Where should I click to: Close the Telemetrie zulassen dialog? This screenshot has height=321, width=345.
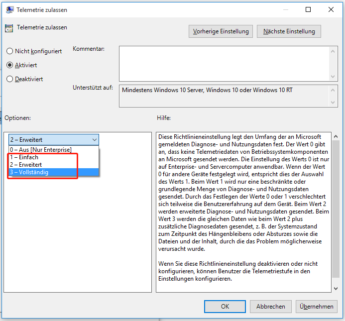tap(331, 9)
